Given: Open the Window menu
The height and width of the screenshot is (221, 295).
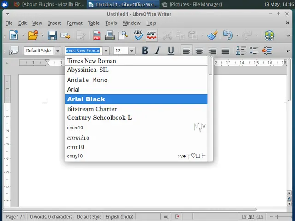Looking at the screenshot, I should 131,23.
